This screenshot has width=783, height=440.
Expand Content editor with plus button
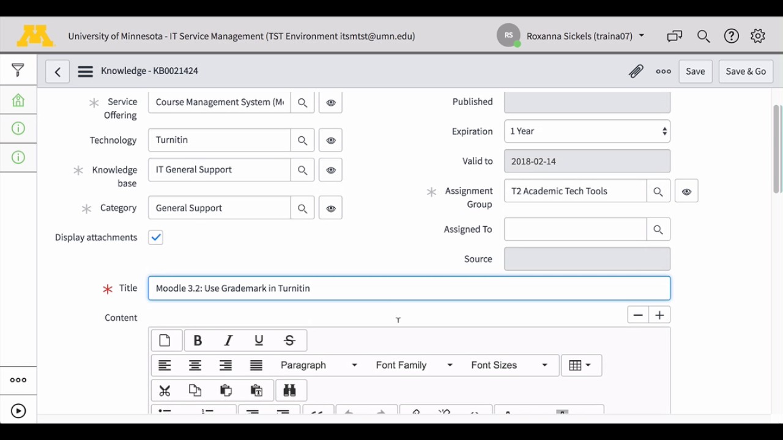[x=659, y=315]
